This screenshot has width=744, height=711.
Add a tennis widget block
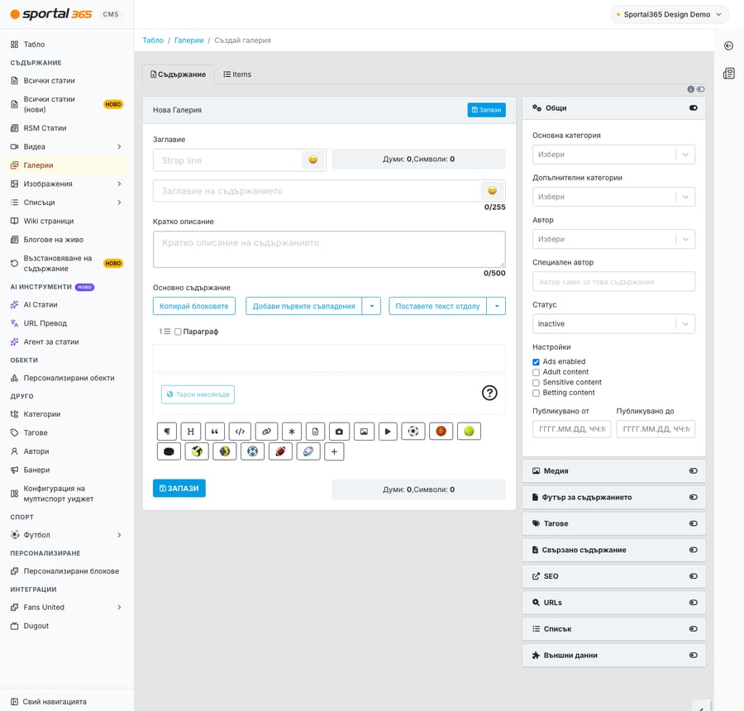click(469, 432)
